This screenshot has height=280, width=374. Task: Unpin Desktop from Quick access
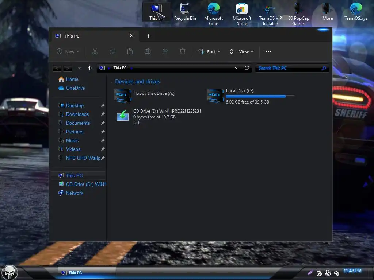coord(103,105)
